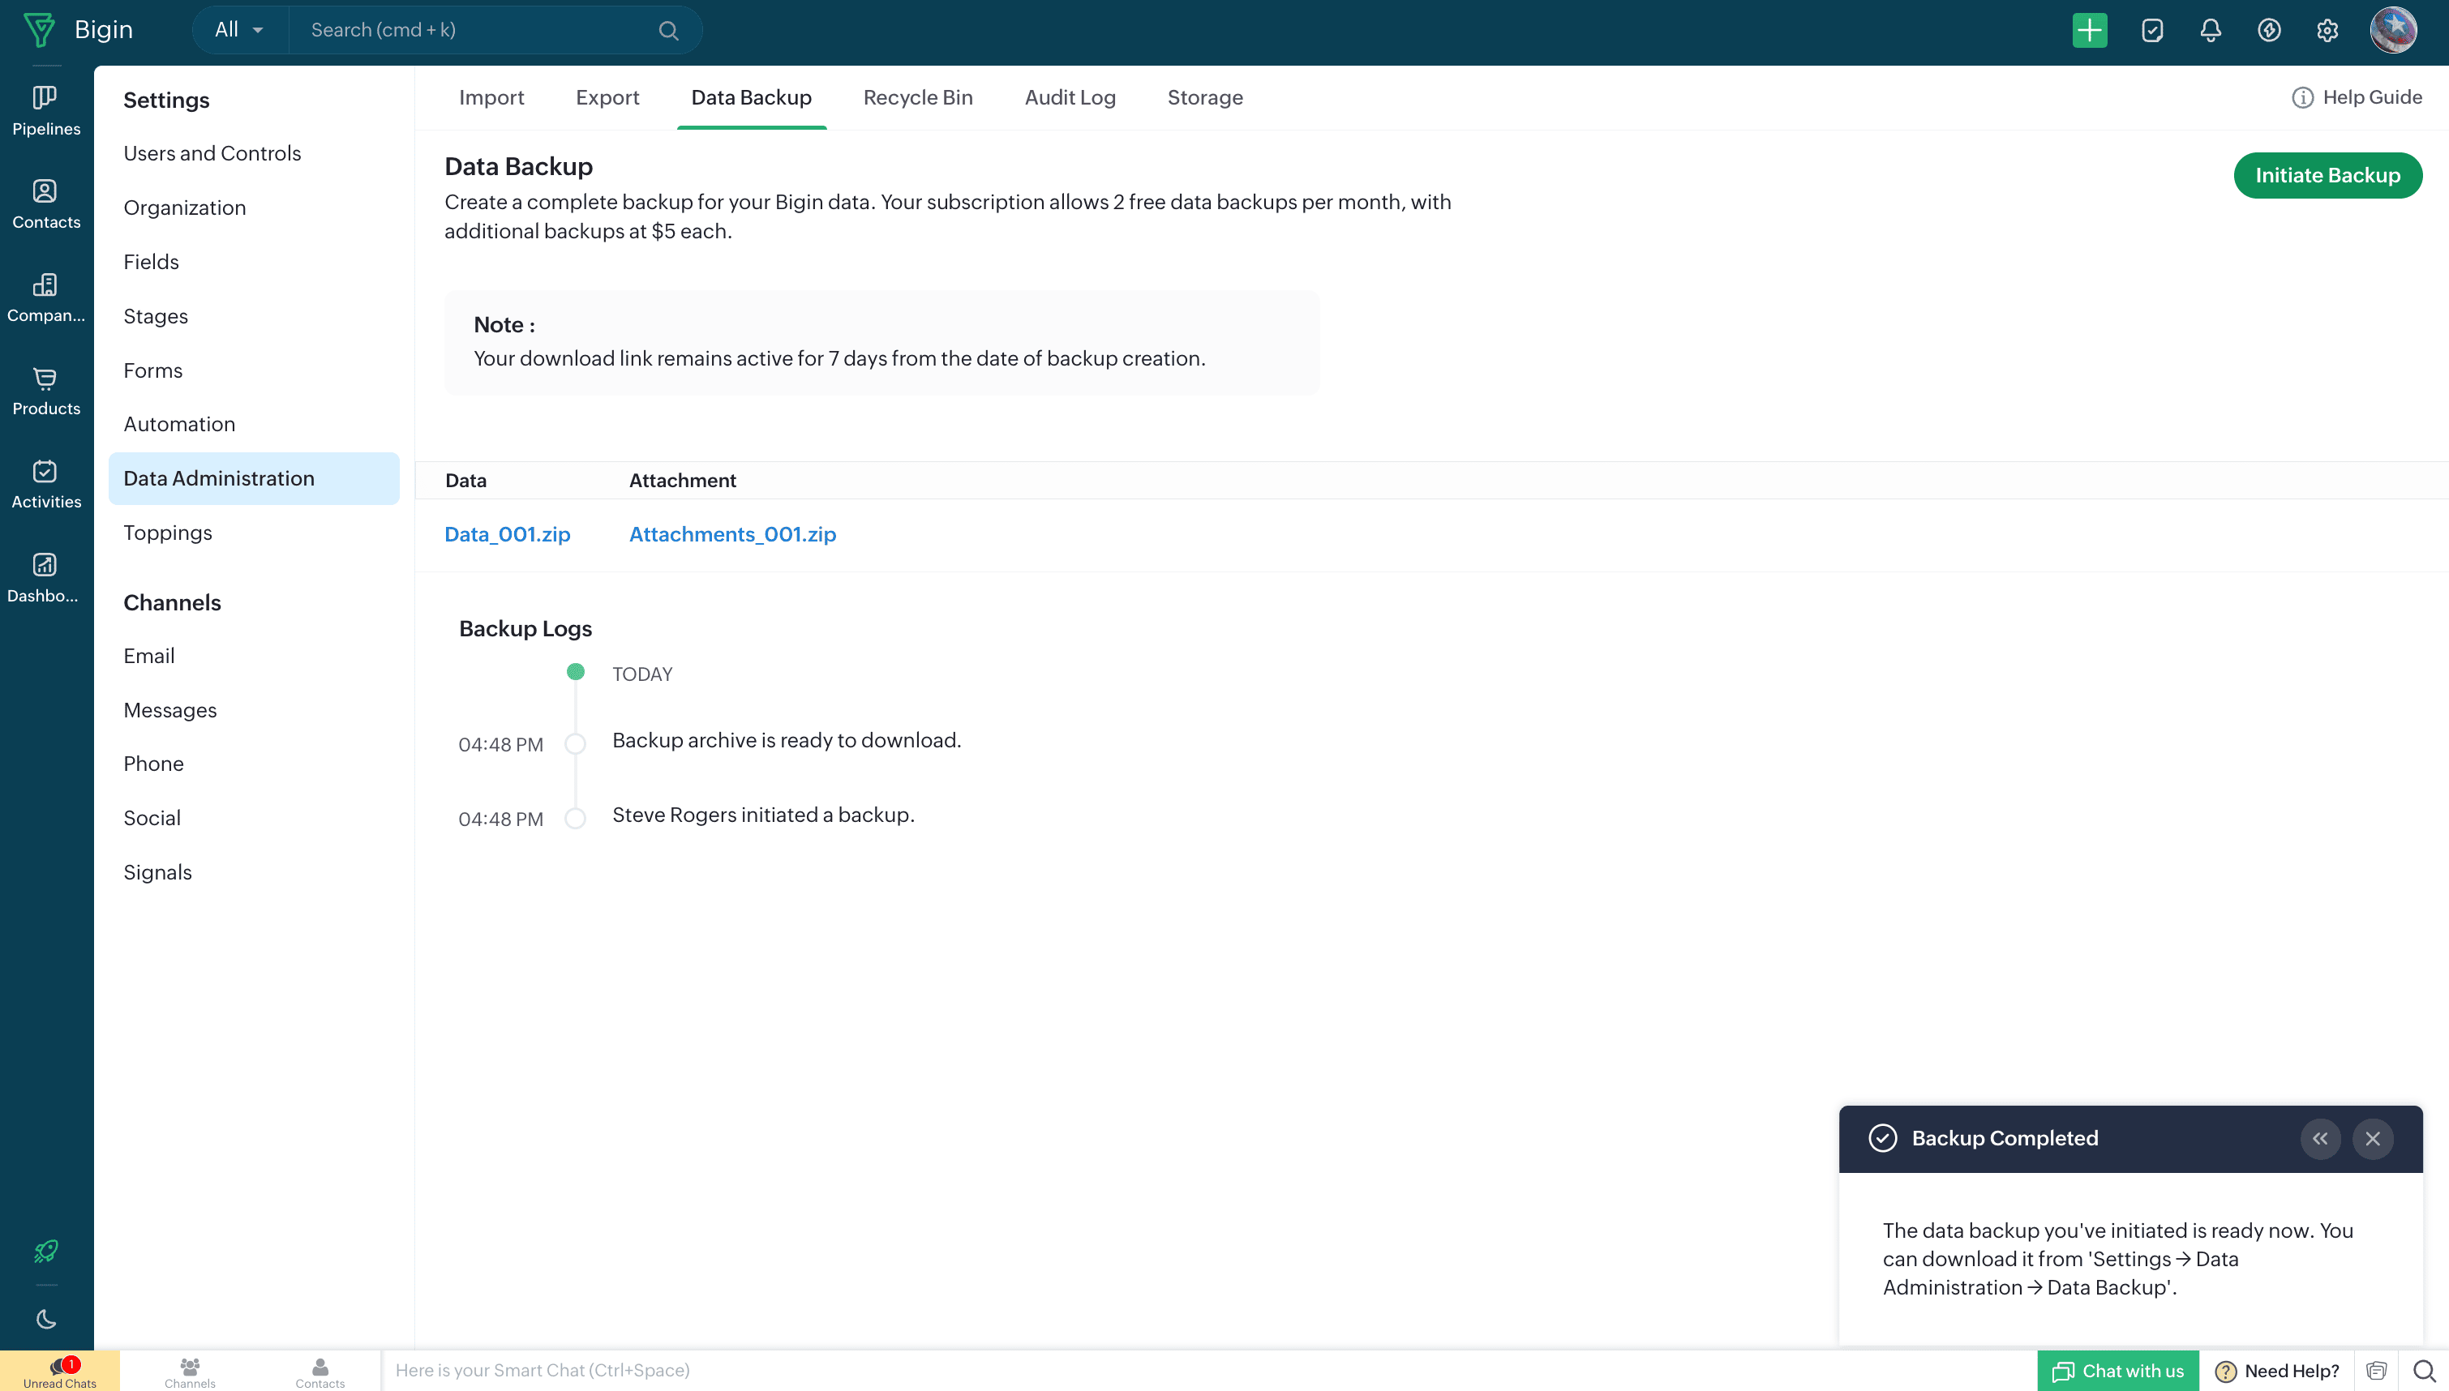
Task: Open the Contacts module in sidebar
Action: coord(45,204)
